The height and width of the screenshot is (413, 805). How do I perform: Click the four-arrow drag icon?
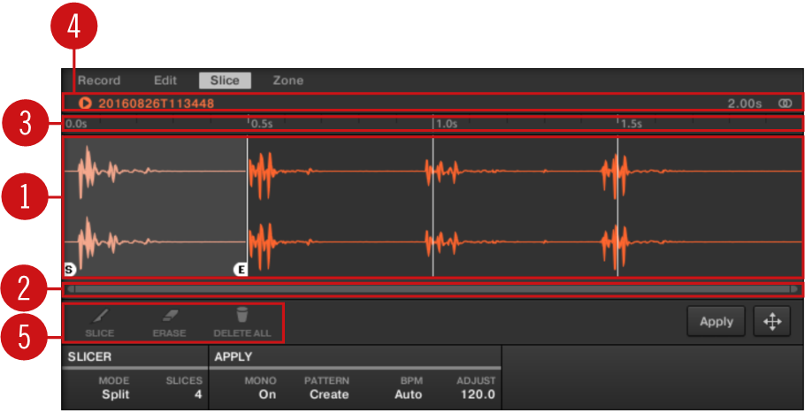point(771,322)
